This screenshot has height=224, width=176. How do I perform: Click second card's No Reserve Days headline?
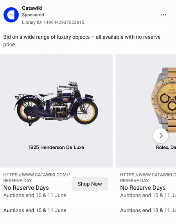[143, 188]
